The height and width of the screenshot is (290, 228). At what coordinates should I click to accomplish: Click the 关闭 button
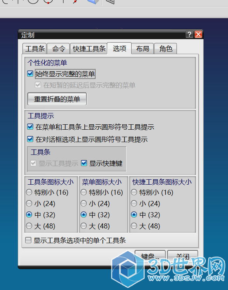pos(182,256)
